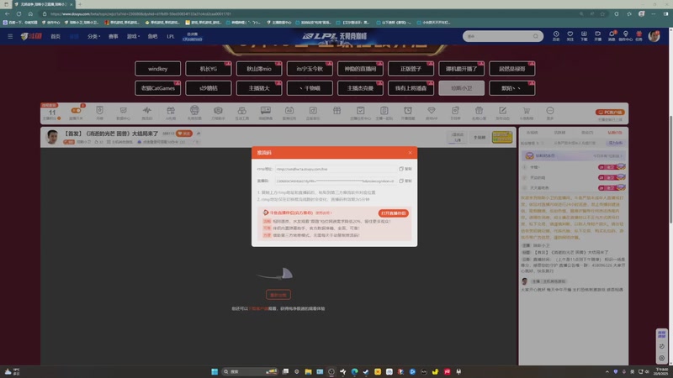
Task: Open watch history clock icon in header
Action: (x=556, y=34)
